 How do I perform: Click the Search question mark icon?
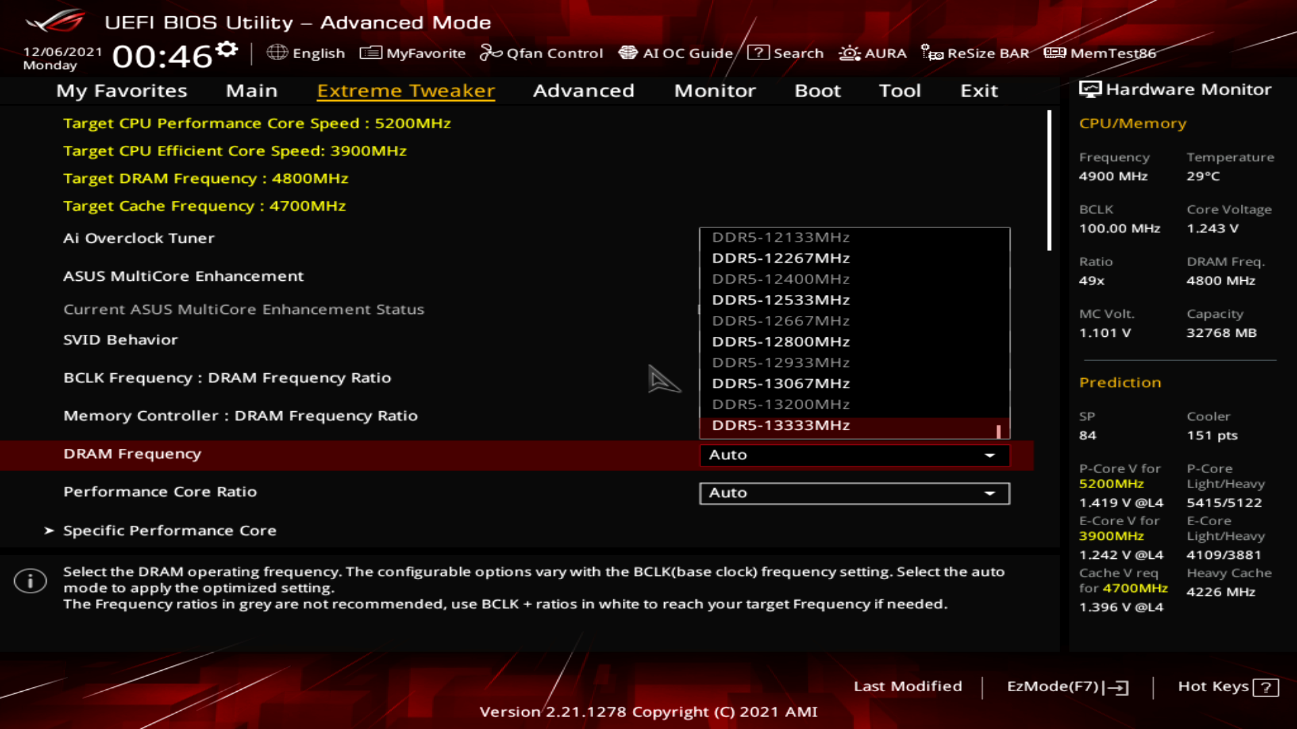(758, 53)
